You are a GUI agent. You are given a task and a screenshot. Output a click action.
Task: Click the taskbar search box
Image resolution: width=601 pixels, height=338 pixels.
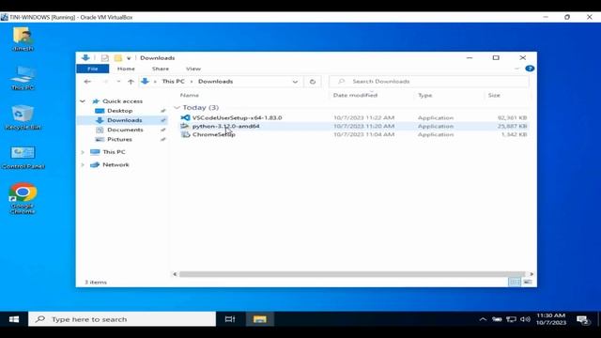click(122, 319)
